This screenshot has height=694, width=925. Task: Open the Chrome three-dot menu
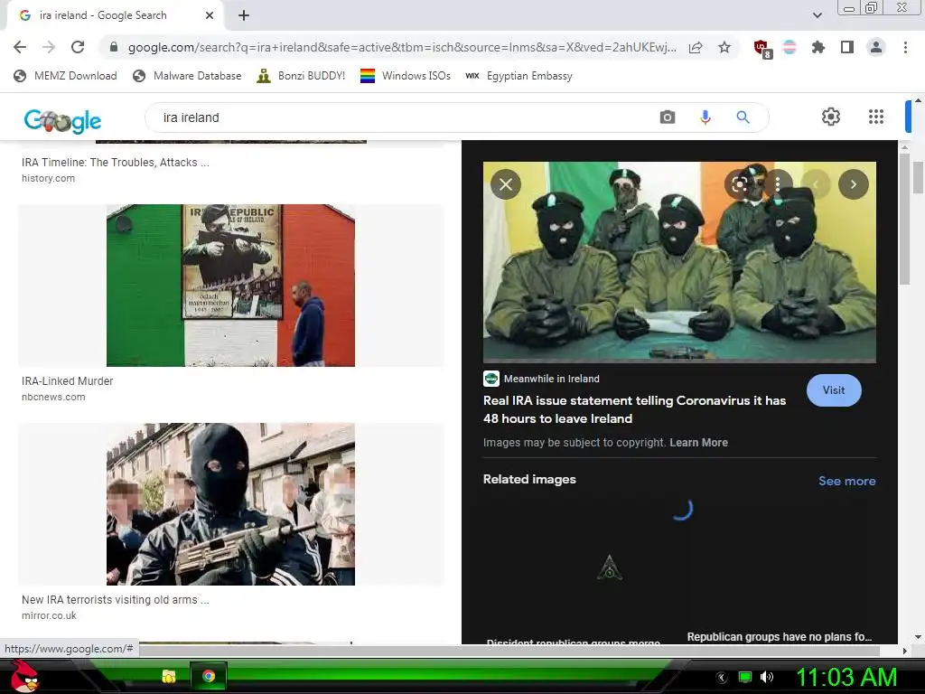point(905,47)
